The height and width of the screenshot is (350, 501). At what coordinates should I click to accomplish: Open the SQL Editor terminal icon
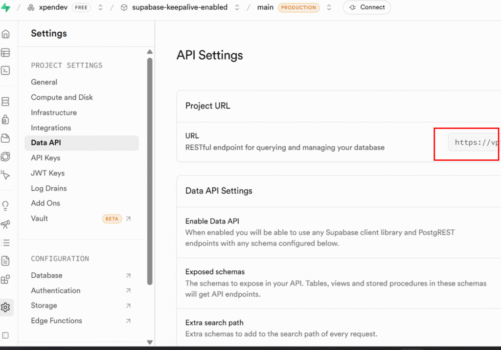(x=5, y=70)
